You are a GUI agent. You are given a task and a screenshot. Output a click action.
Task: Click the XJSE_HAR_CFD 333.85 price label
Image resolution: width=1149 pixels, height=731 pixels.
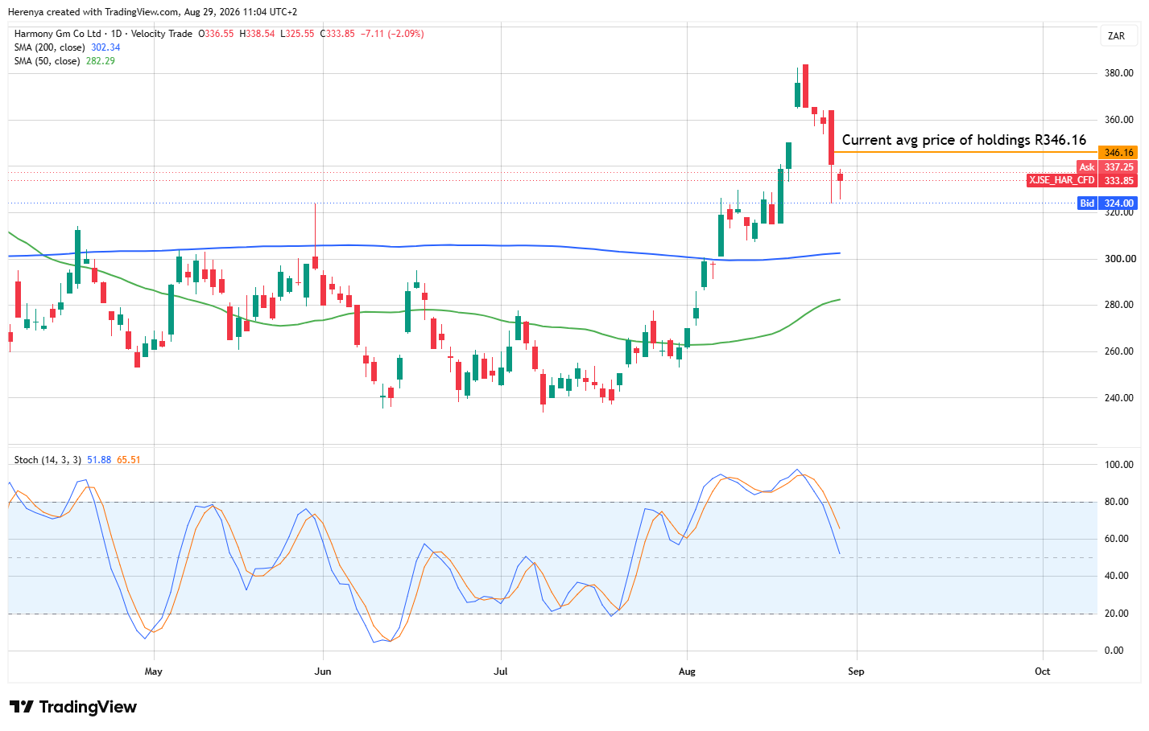1082,180
